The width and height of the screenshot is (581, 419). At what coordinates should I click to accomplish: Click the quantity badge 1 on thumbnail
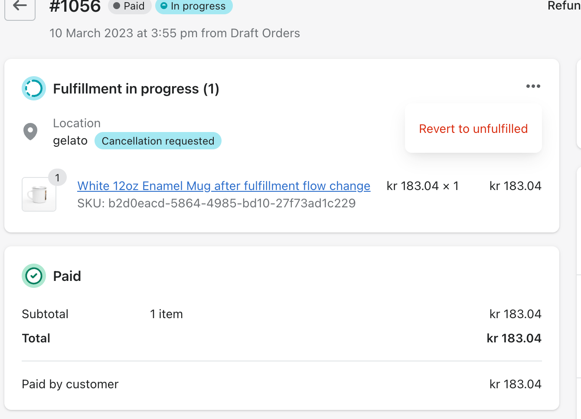point(57,177)
